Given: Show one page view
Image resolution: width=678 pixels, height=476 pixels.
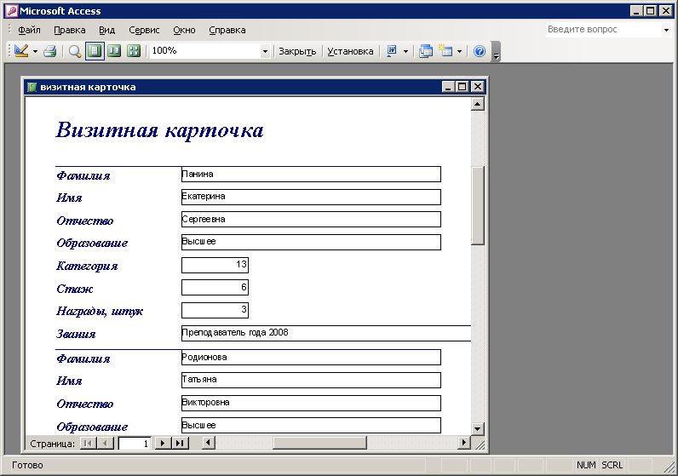Looking at the screenshot, I should pos(95,51).
